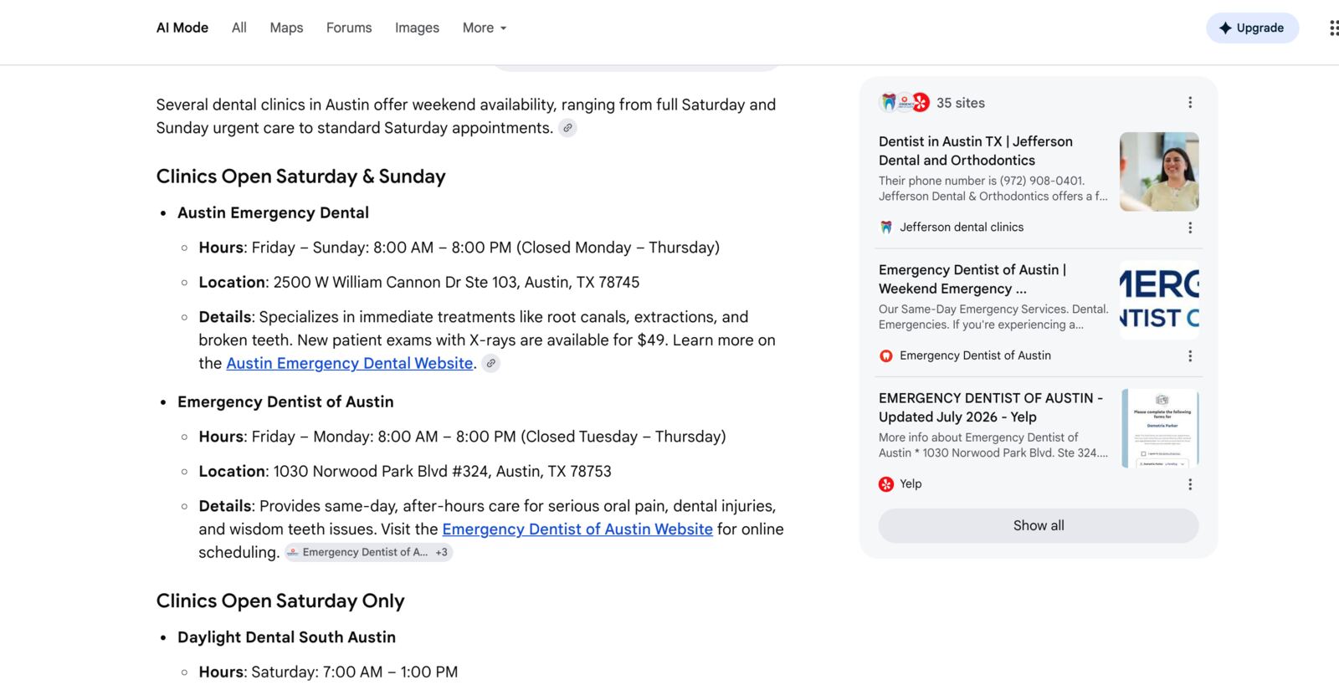Click the Friday – Sunday hours line
Screen dimensions: 1339x685
coord(459,248)
